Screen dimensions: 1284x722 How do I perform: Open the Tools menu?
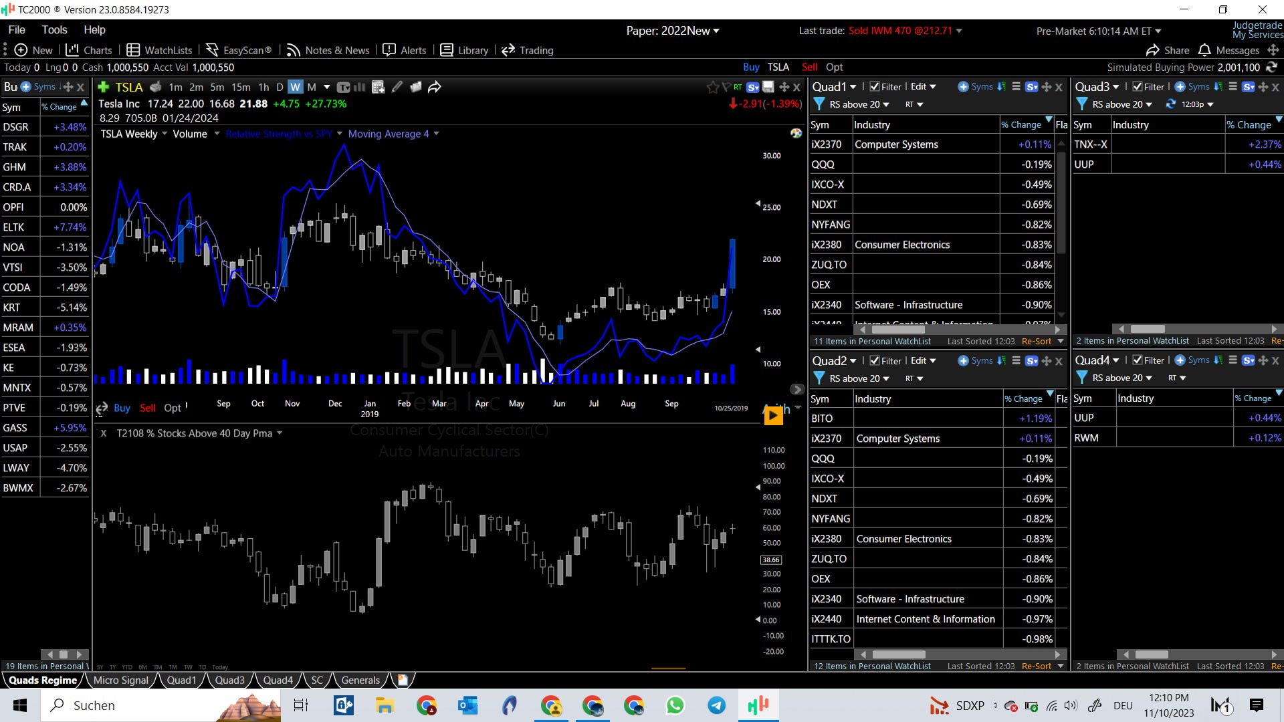pyautogui.click(x=54, y=30)
